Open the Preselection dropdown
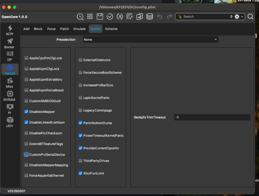 (150, 39)
